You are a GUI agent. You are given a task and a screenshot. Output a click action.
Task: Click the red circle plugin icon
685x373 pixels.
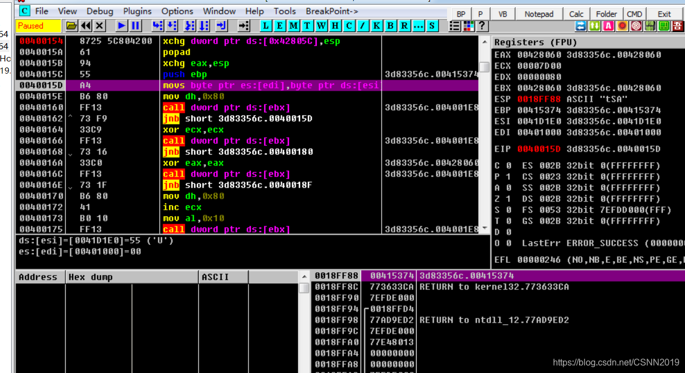(x=622, y=25)
